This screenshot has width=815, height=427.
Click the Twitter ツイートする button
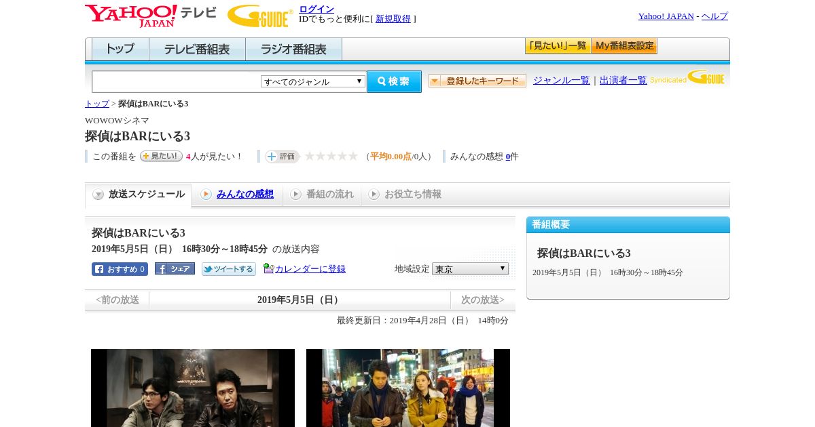coord(229,269)
